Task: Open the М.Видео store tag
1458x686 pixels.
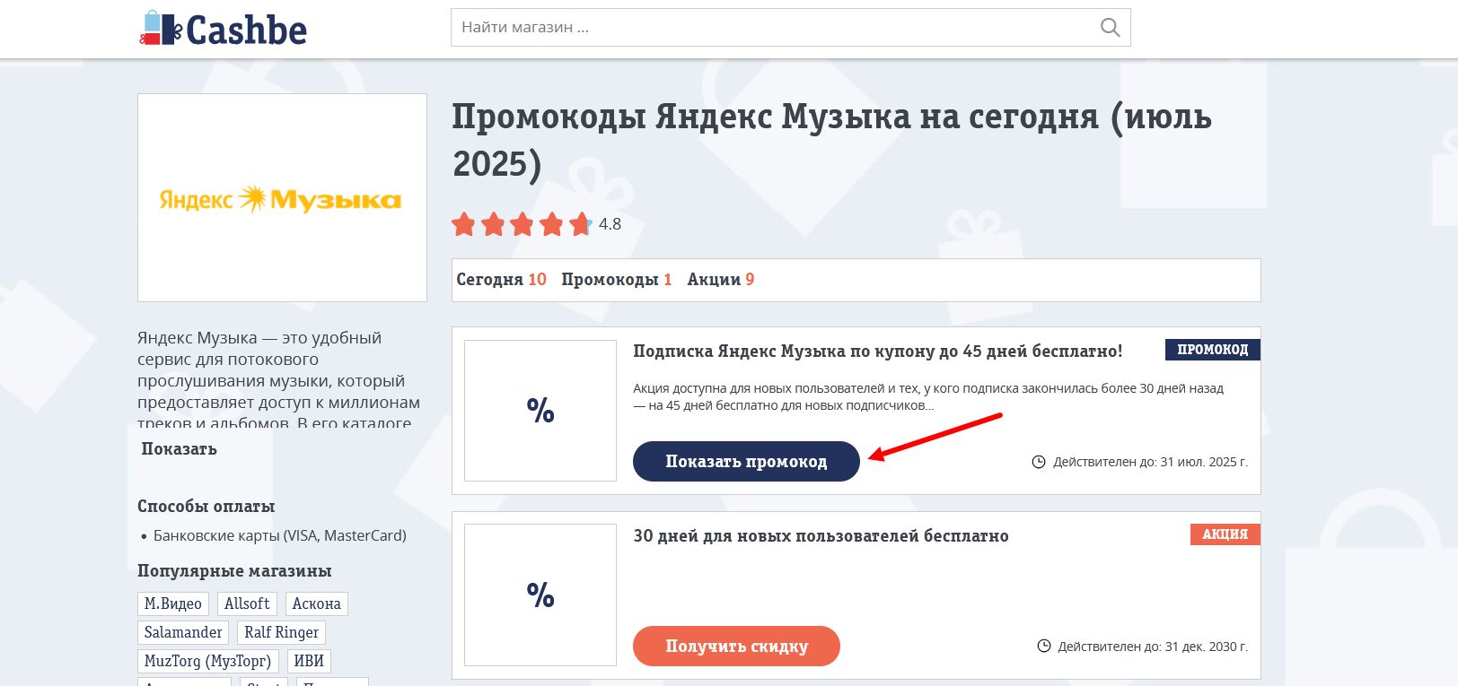Action: [x=173, y=604]
